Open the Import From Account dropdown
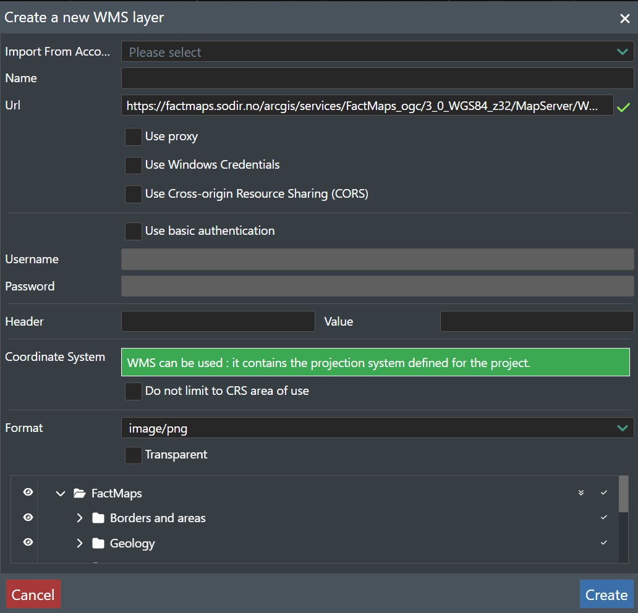The height and width of the screenshot is (613, 638). coord(377,52)
